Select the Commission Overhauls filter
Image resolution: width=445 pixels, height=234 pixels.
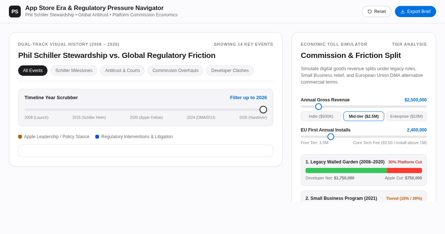pyautogui.click(x=175, y=71)
